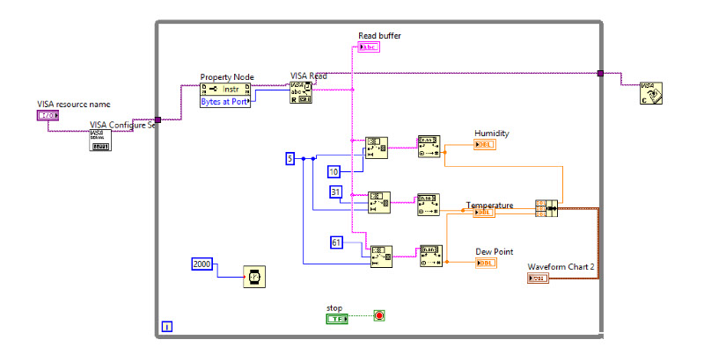Click the Property Node Instr header
This screenshot has height=347, width=704.
(x=225, y=89)
